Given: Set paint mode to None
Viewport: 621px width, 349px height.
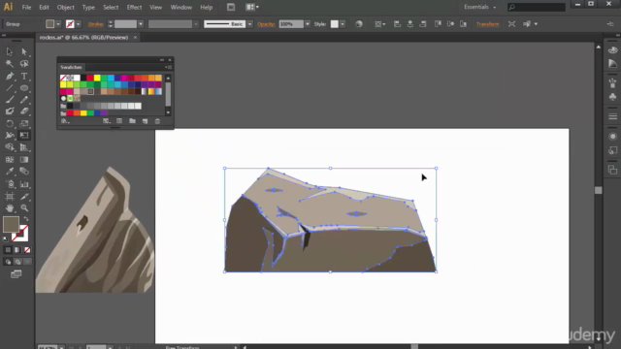Looking at the screenshot, I should (x=27, y=250).
